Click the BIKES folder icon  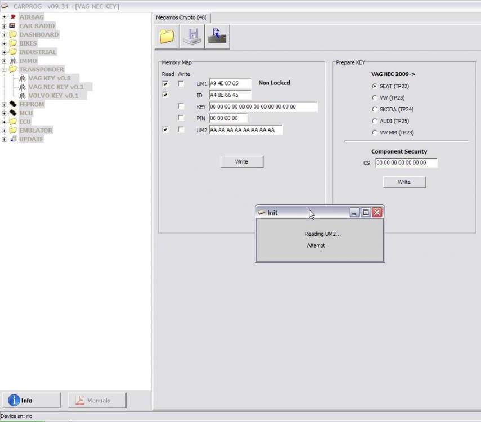click(13, 43)
